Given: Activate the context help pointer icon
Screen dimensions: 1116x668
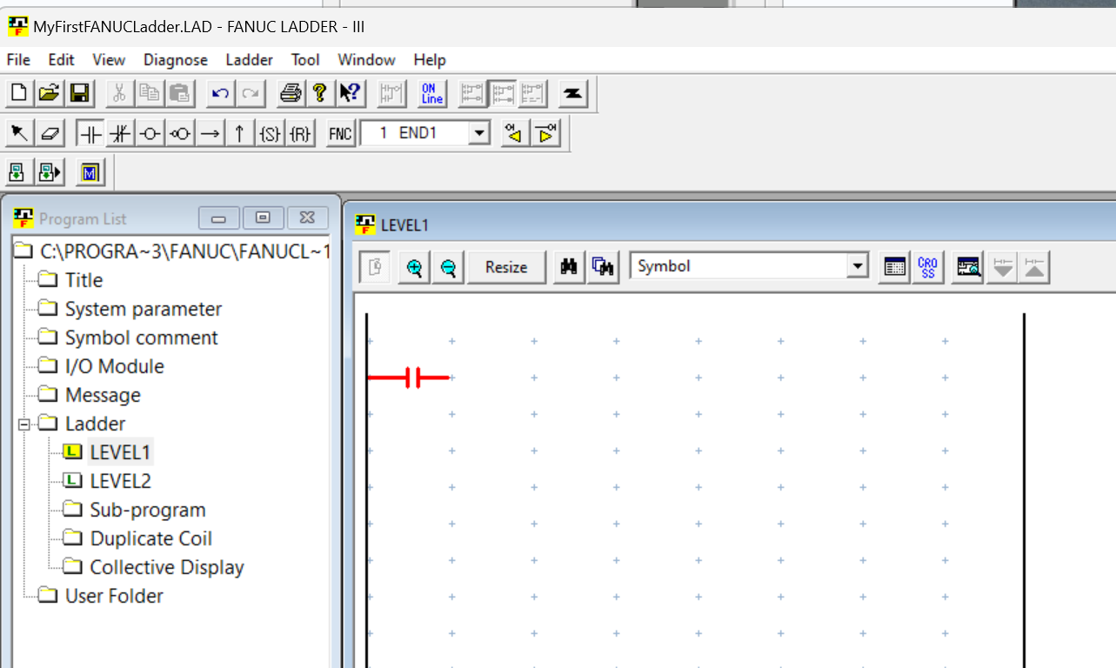Looking at the screenshot, I should click(x=351, y=93).
